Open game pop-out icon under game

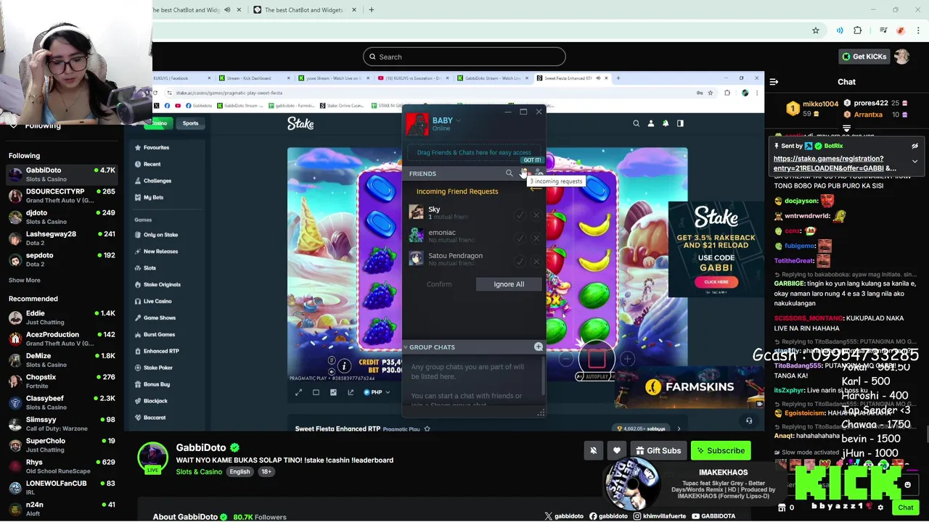click(351, 392)
